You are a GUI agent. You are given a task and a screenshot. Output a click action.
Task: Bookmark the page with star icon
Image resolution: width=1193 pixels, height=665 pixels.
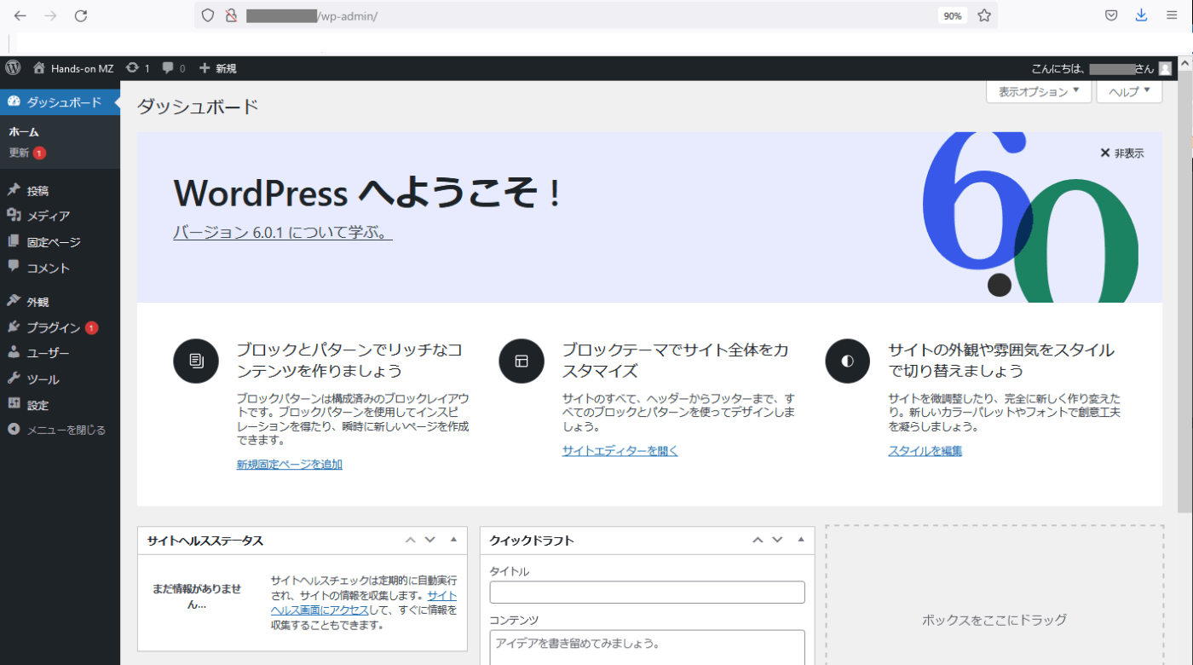coord(984,15)
